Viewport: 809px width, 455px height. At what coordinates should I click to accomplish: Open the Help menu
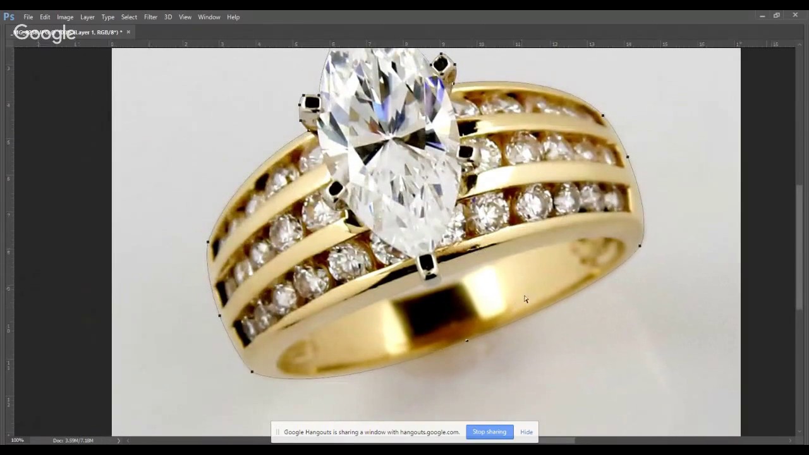pos(233,17)
